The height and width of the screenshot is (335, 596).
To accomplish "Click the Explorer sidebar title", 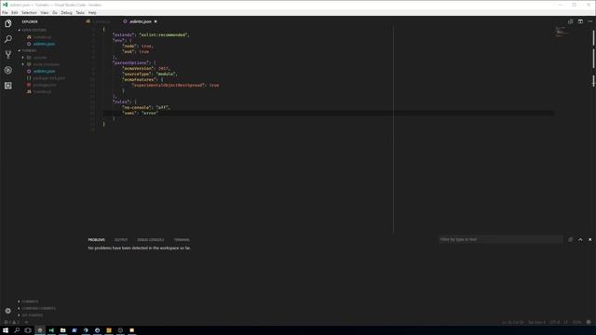I will point(30,21).
